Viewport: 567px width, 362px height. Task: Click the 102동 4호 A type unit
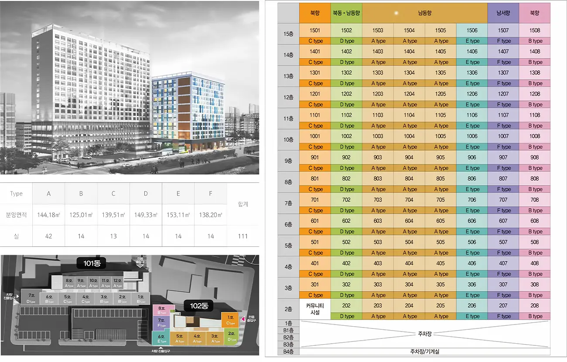point(197,338)
